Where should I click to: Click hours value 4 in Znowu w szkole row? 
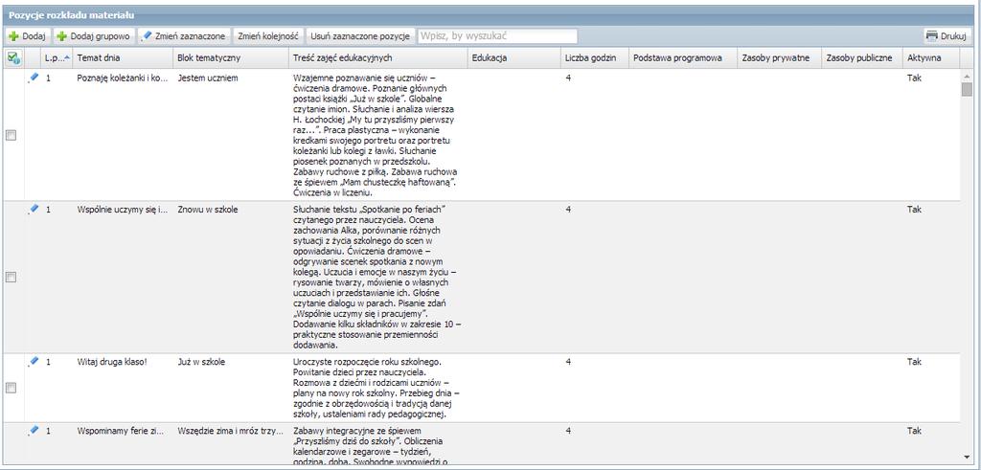[568, 210]
